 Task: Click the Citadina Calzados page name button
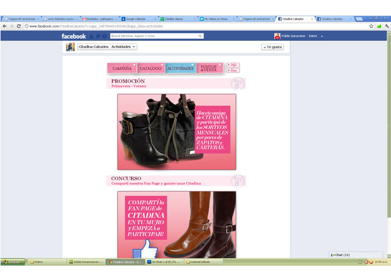pos(93,47)
